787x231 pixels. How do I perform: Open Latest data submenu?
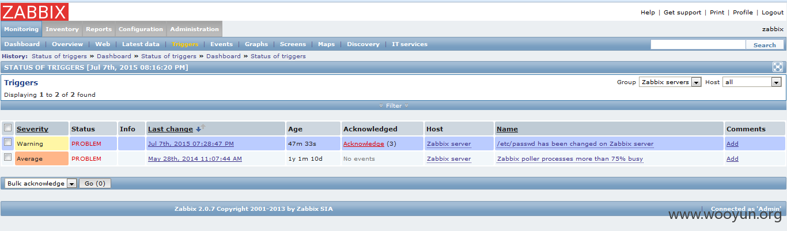[x=141, y=44]
